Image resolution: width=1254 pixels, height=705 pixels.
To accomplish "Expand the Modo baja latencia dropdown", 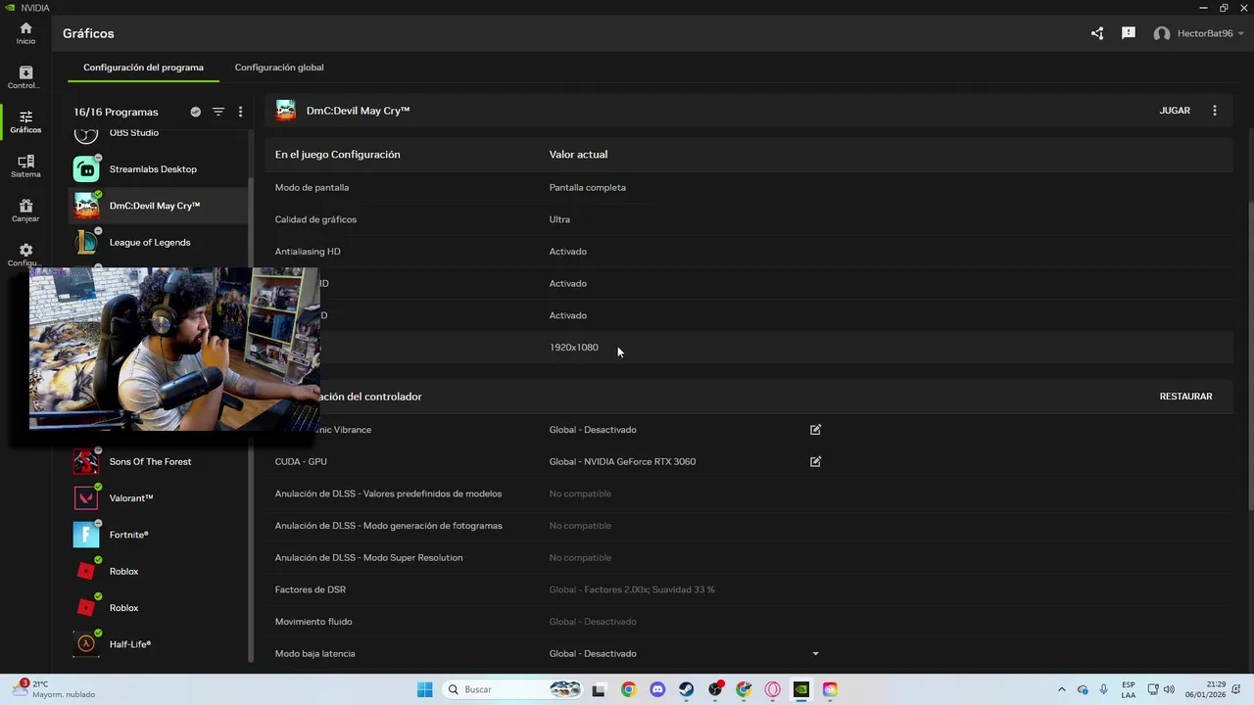I will click(815, 654).
